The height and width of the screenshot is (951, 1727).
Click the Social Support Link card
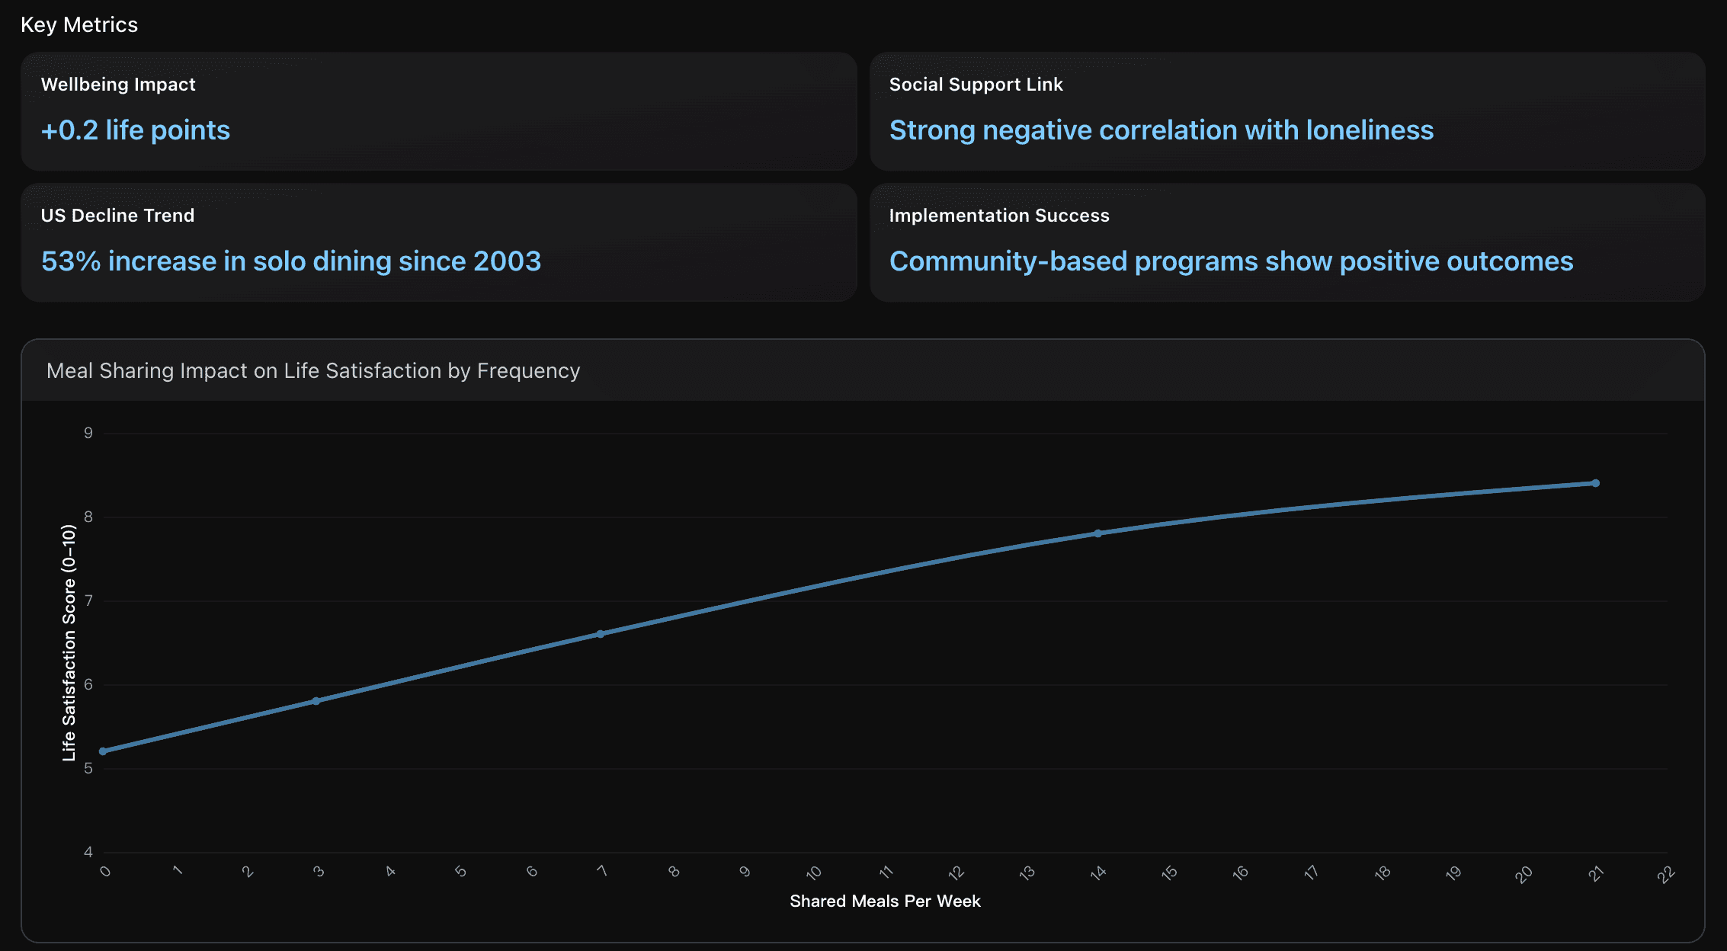tap(1286, 111)
